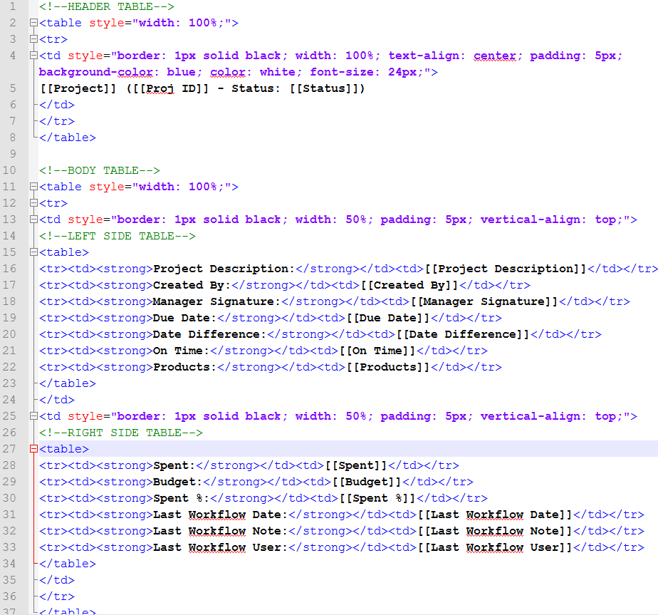This screenshot has height=615, width=658.
Task: Click the 'Last Workflow Date:' label
Action: 220,515
